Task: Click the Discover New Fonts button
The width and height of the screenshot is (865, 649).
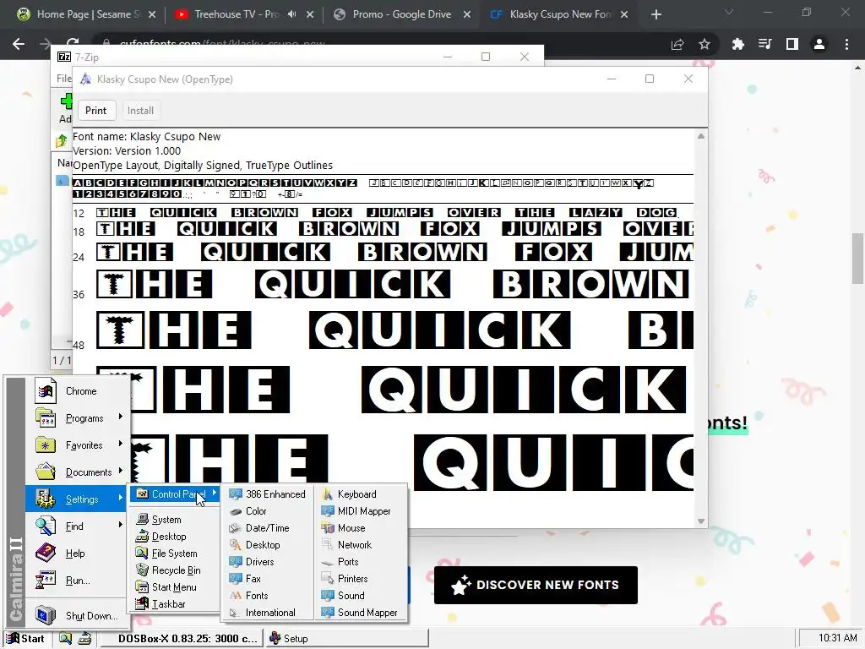Action: click(x=536, y=585)
